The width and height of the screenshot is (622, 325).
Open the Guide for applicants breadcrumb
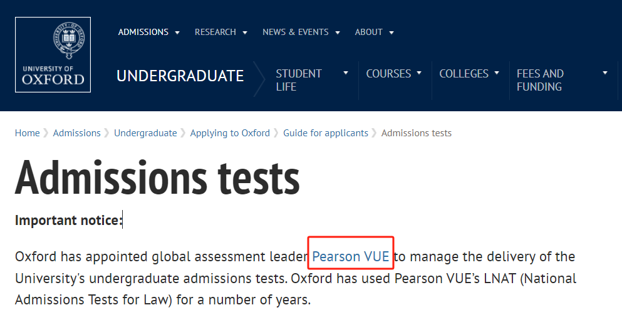click(326, 133)
